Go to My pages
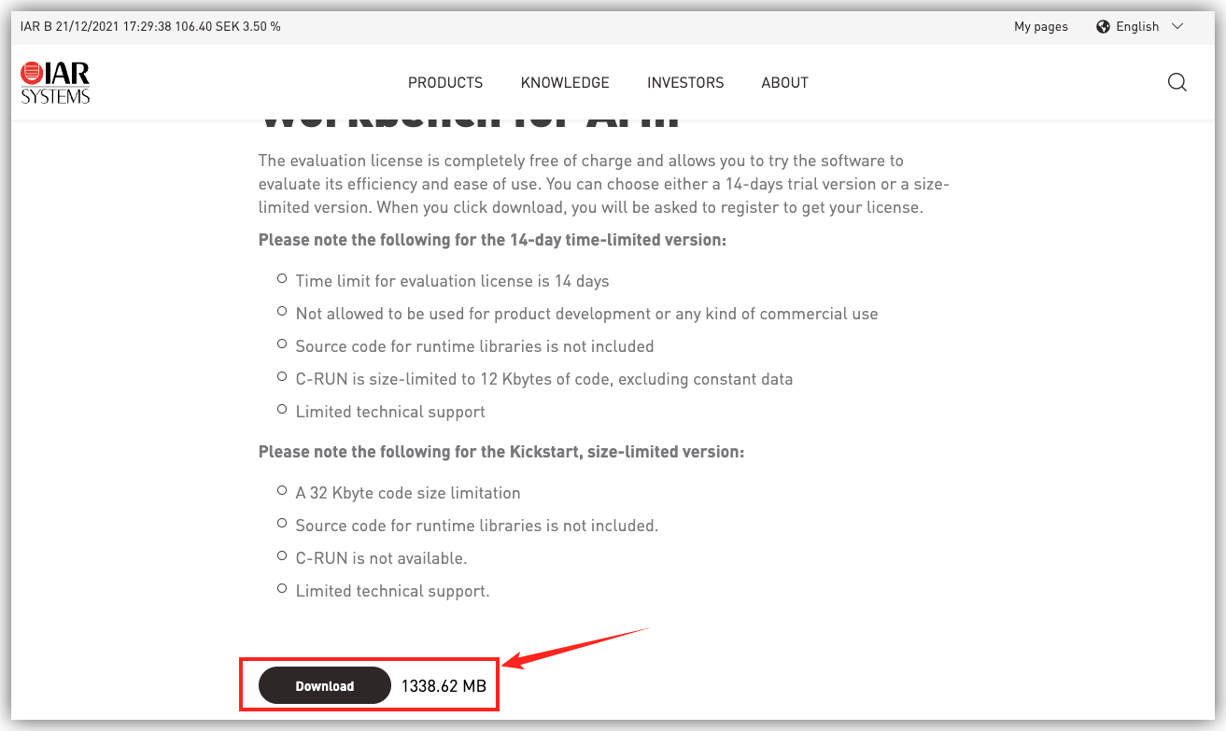1226x731 pixels. (1041, 26)
